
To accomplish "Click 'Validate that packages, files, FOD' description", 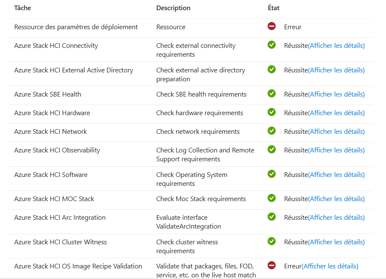I will 206,271.
